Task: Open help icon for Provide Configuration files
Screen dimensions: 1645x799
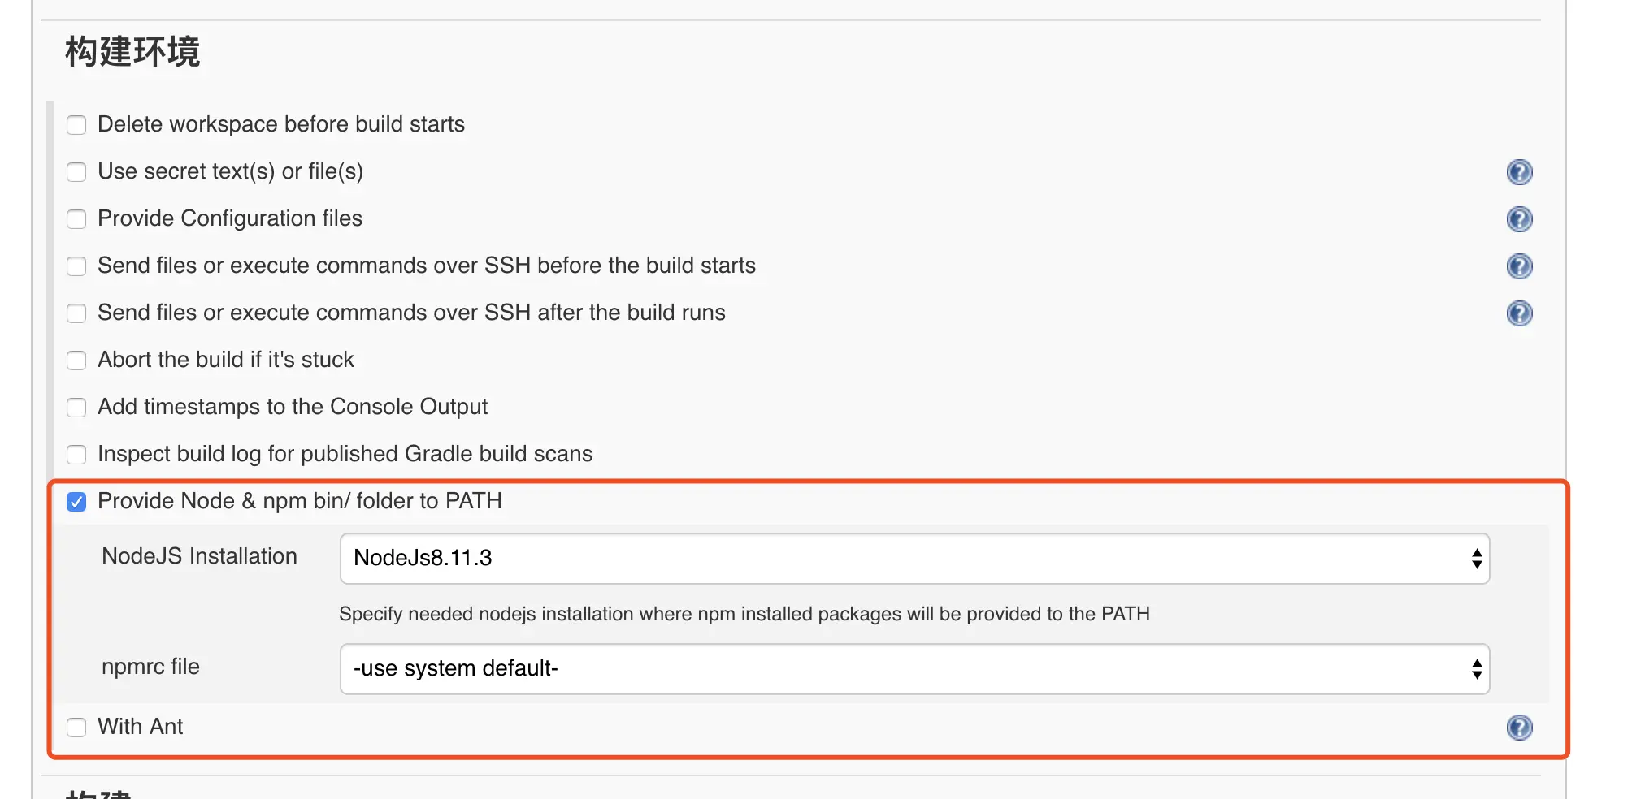Action: [1519, 219]
